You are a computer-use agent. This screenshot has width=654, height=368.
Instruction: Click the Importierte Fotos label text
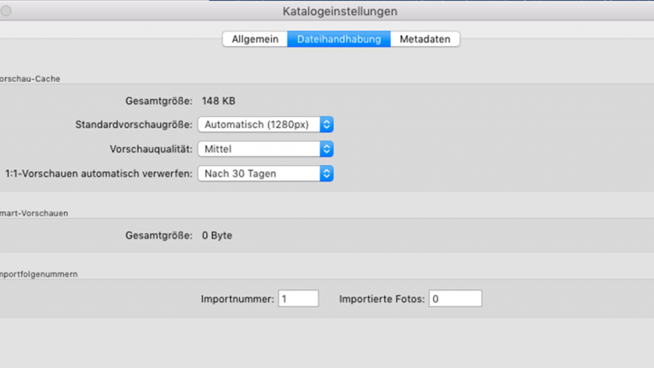point(382,299)
